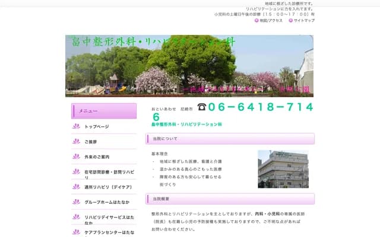
Task: Click the telephone icon before the phone number
Action: click(202, 107)
